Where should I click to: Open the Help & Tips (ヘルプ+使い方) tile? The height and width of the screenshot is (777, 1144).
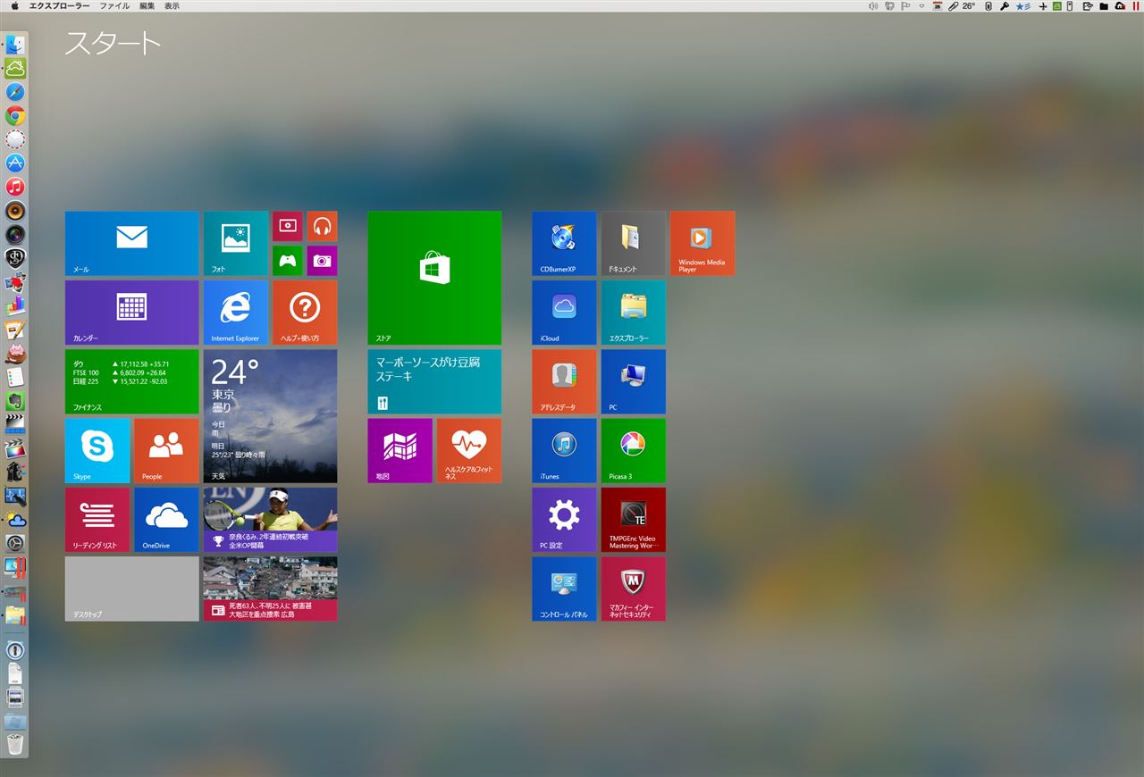(x=305, y=313)
